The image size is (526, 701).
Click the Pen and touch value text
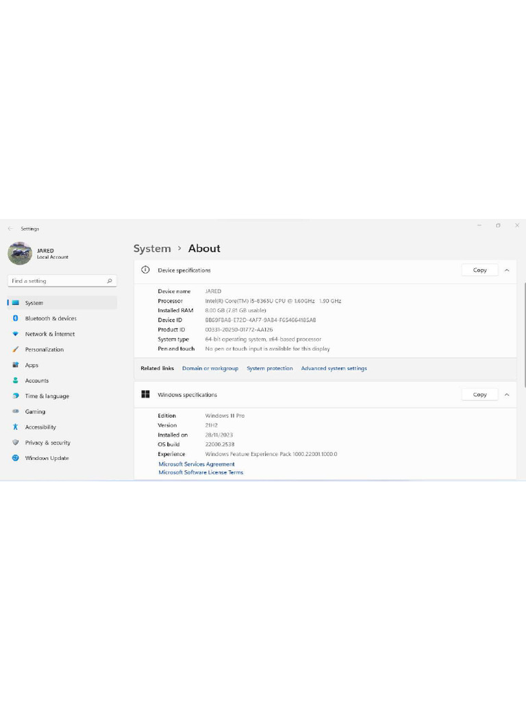267,348
